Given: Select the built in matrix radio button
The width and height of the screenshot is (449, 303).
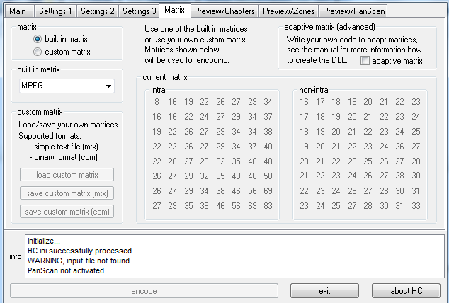Looking at the screenshot, I should tap(38, 39).
